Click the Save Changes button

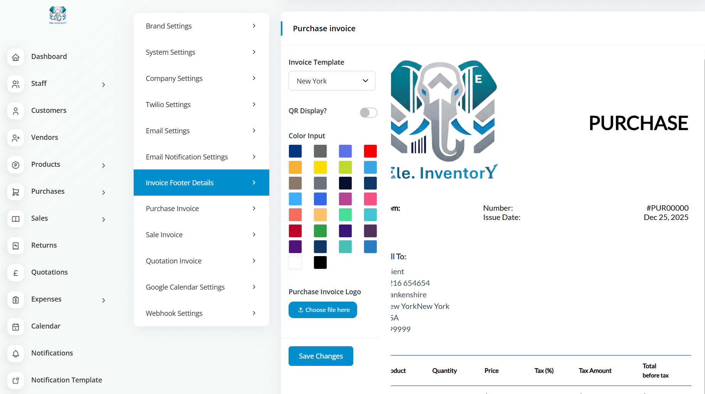click(321, 356)
